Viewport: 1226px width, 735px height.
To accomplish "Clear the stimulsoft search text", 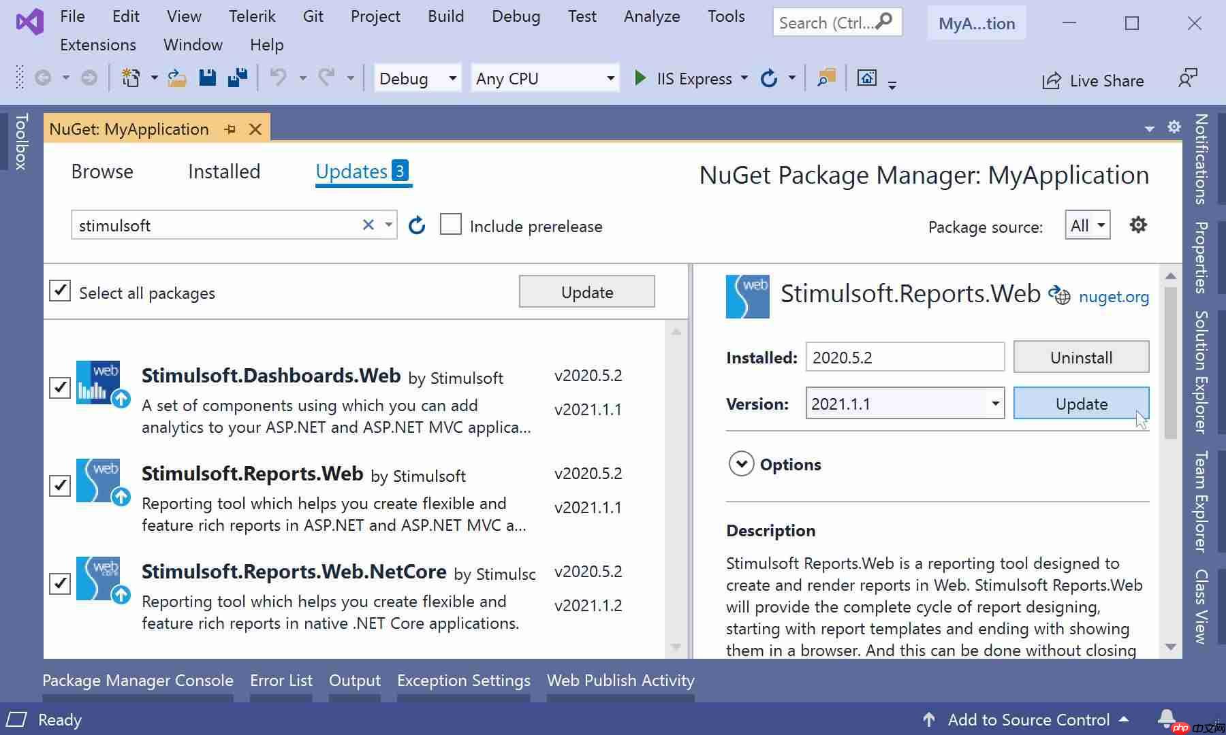I will click(368, 225).
